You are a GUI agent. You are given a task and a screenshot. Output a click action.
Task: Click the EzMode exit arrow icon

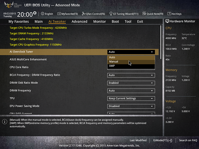point(170,140)
